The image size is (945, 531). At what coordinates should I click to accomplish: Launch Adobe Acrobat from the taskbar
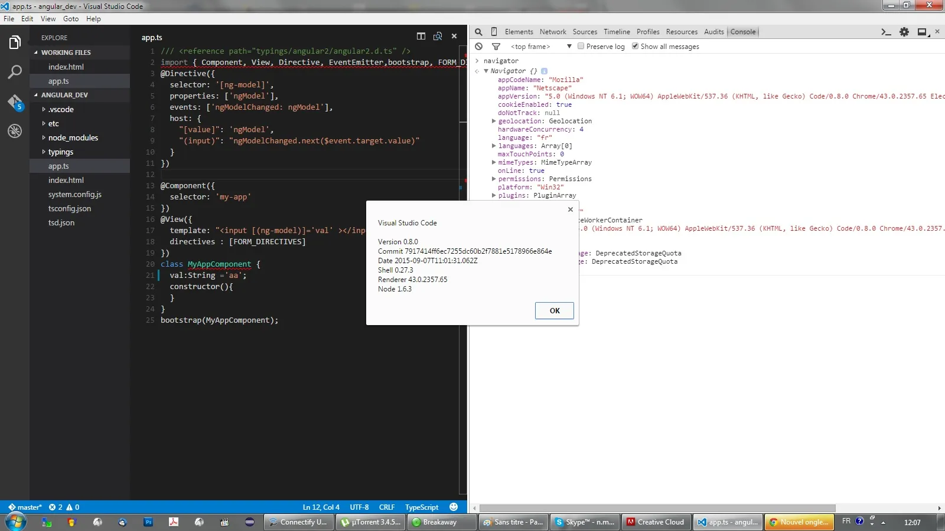[x=174, y=522]
